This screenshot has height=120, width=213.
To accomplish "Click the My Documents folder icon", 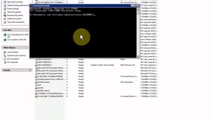I will coord(5,59).
